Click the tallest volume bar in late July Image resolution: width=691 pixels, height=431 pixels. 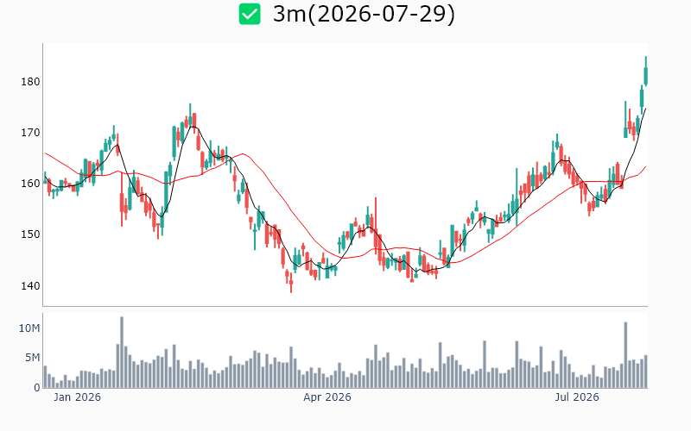625,355
